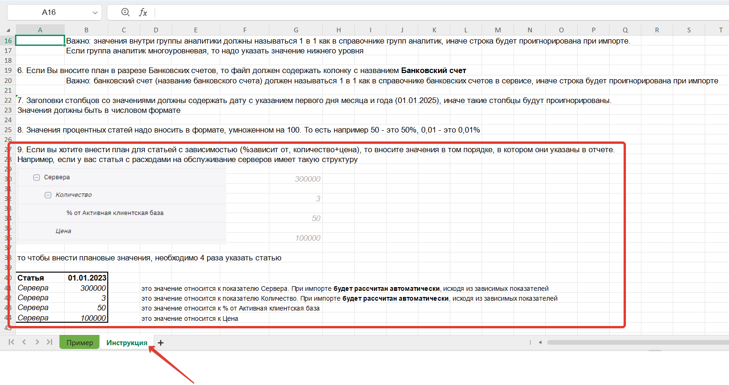This screenshot has height=385, width=729.
Task: Select the cell containing 01.01.2023
Action: tap(87, 278)
